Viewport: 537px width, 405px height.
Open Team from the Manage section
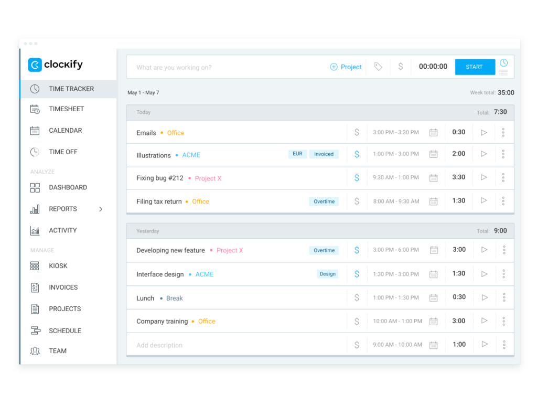[58, 351]
